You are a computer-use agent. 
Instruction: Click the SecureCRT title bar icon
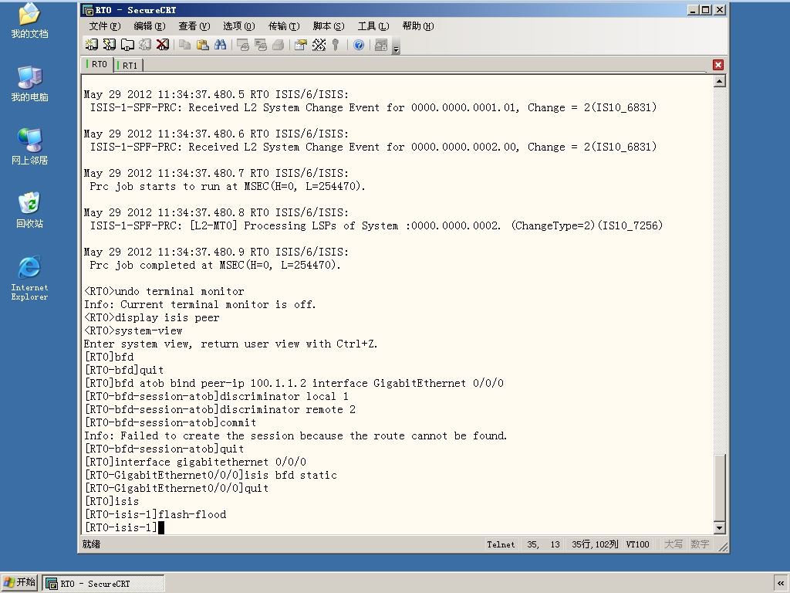[88, 10]
